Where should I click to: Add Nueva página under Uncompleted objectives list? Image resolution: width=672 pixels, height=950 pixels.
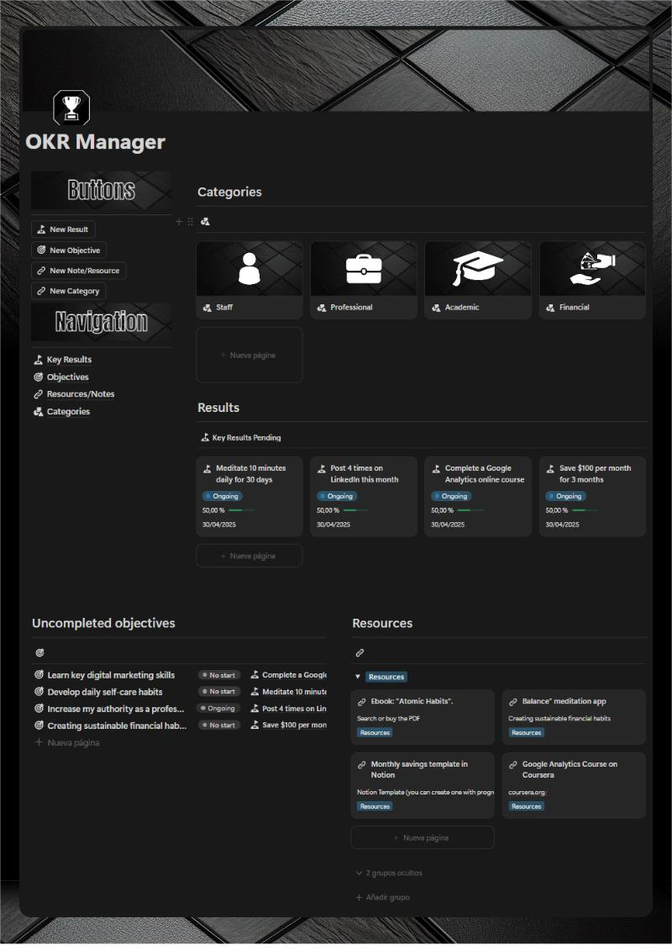click(x=67, y=742)
